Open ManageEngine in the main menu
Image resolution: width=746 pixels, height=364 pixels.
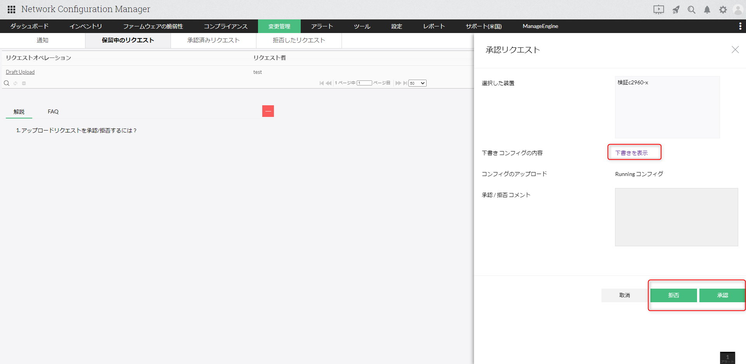pos(540,26)
